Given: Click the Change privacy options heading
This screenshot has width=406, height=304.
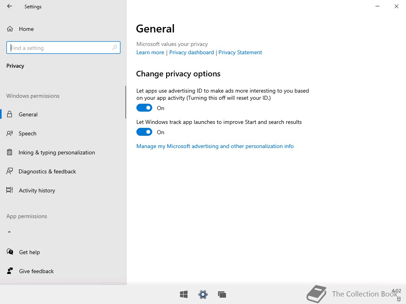Looking at the screenshot, I should click(x=178, y=74).
